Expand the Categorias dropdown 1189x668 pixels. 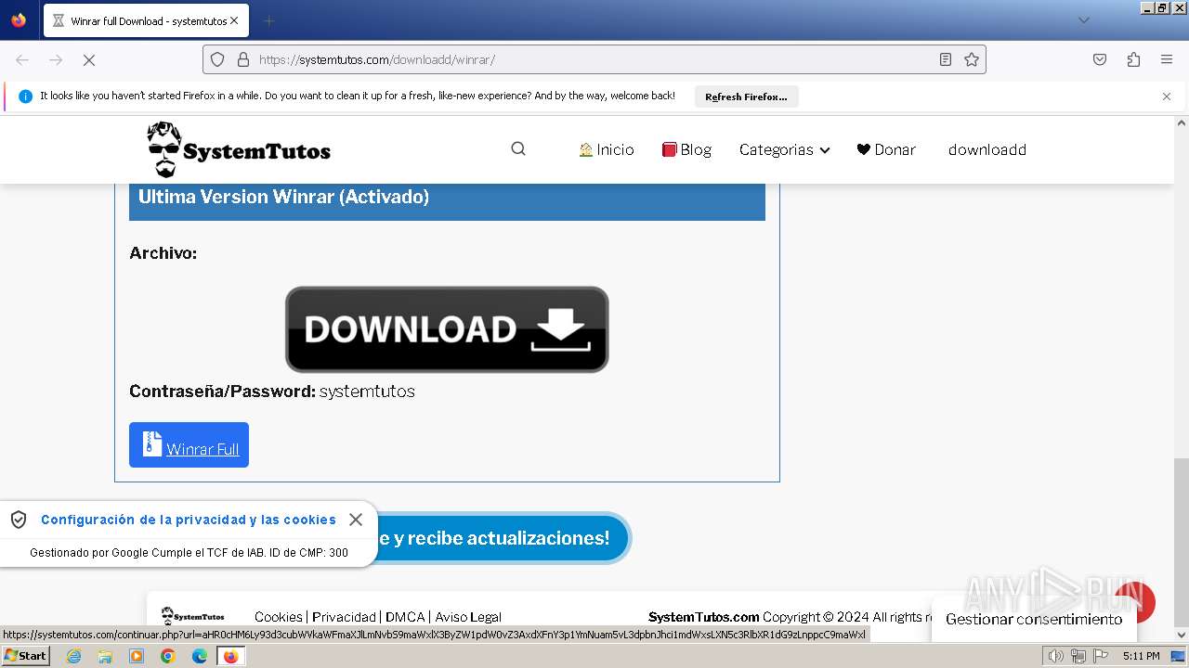[x=784, y=149]
